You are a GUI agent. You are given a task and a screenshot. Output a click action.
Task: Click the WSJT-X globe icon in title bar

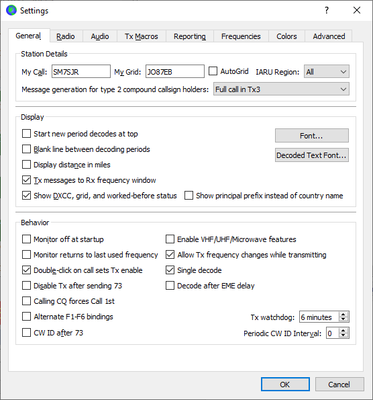[x=11, y=11]
